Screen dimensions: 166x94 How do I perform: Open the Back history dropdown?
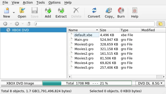tap(11, 24)
